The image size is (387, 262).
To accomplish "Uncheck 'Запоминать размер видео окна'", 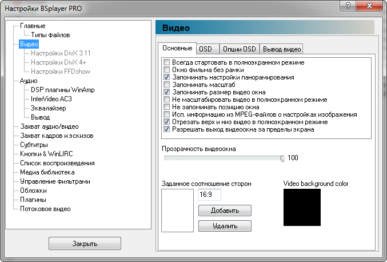I will pos(166,92).
